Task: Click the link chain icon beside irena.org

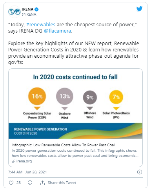Action: pyautogui.click(x=14, y=161)
